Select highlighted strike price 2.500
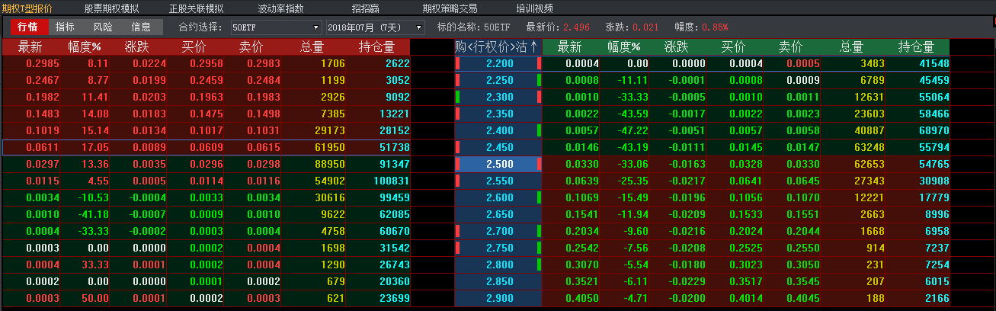Image resolution: width=996 pixels, height=311 pixels. pos(498,164)
